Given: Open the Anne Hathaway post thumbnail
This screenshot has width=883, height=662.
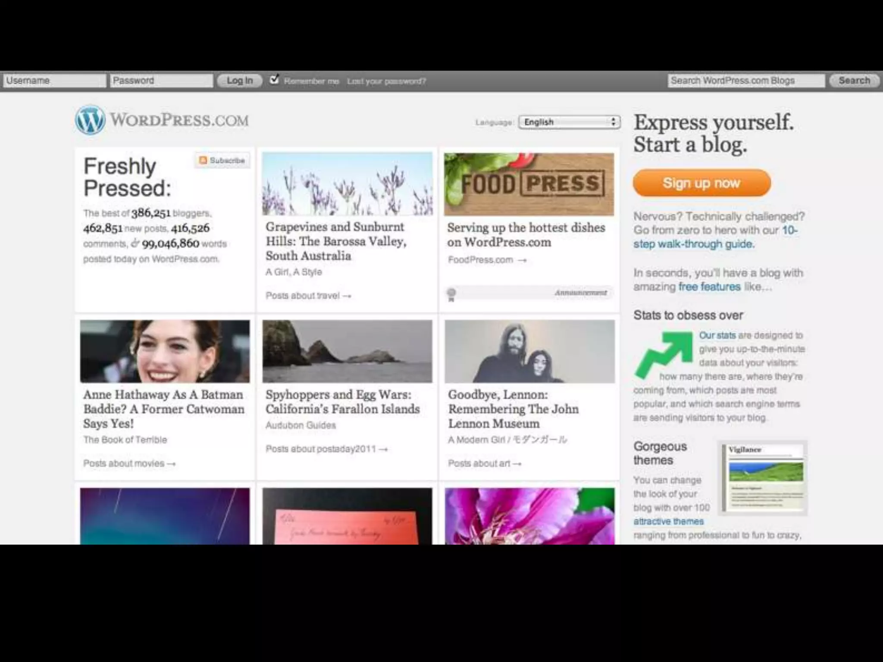Looking at the screenshot, I should 165,351.
